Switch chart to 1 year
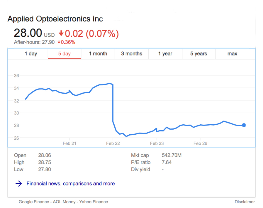 tap(165, 54)
